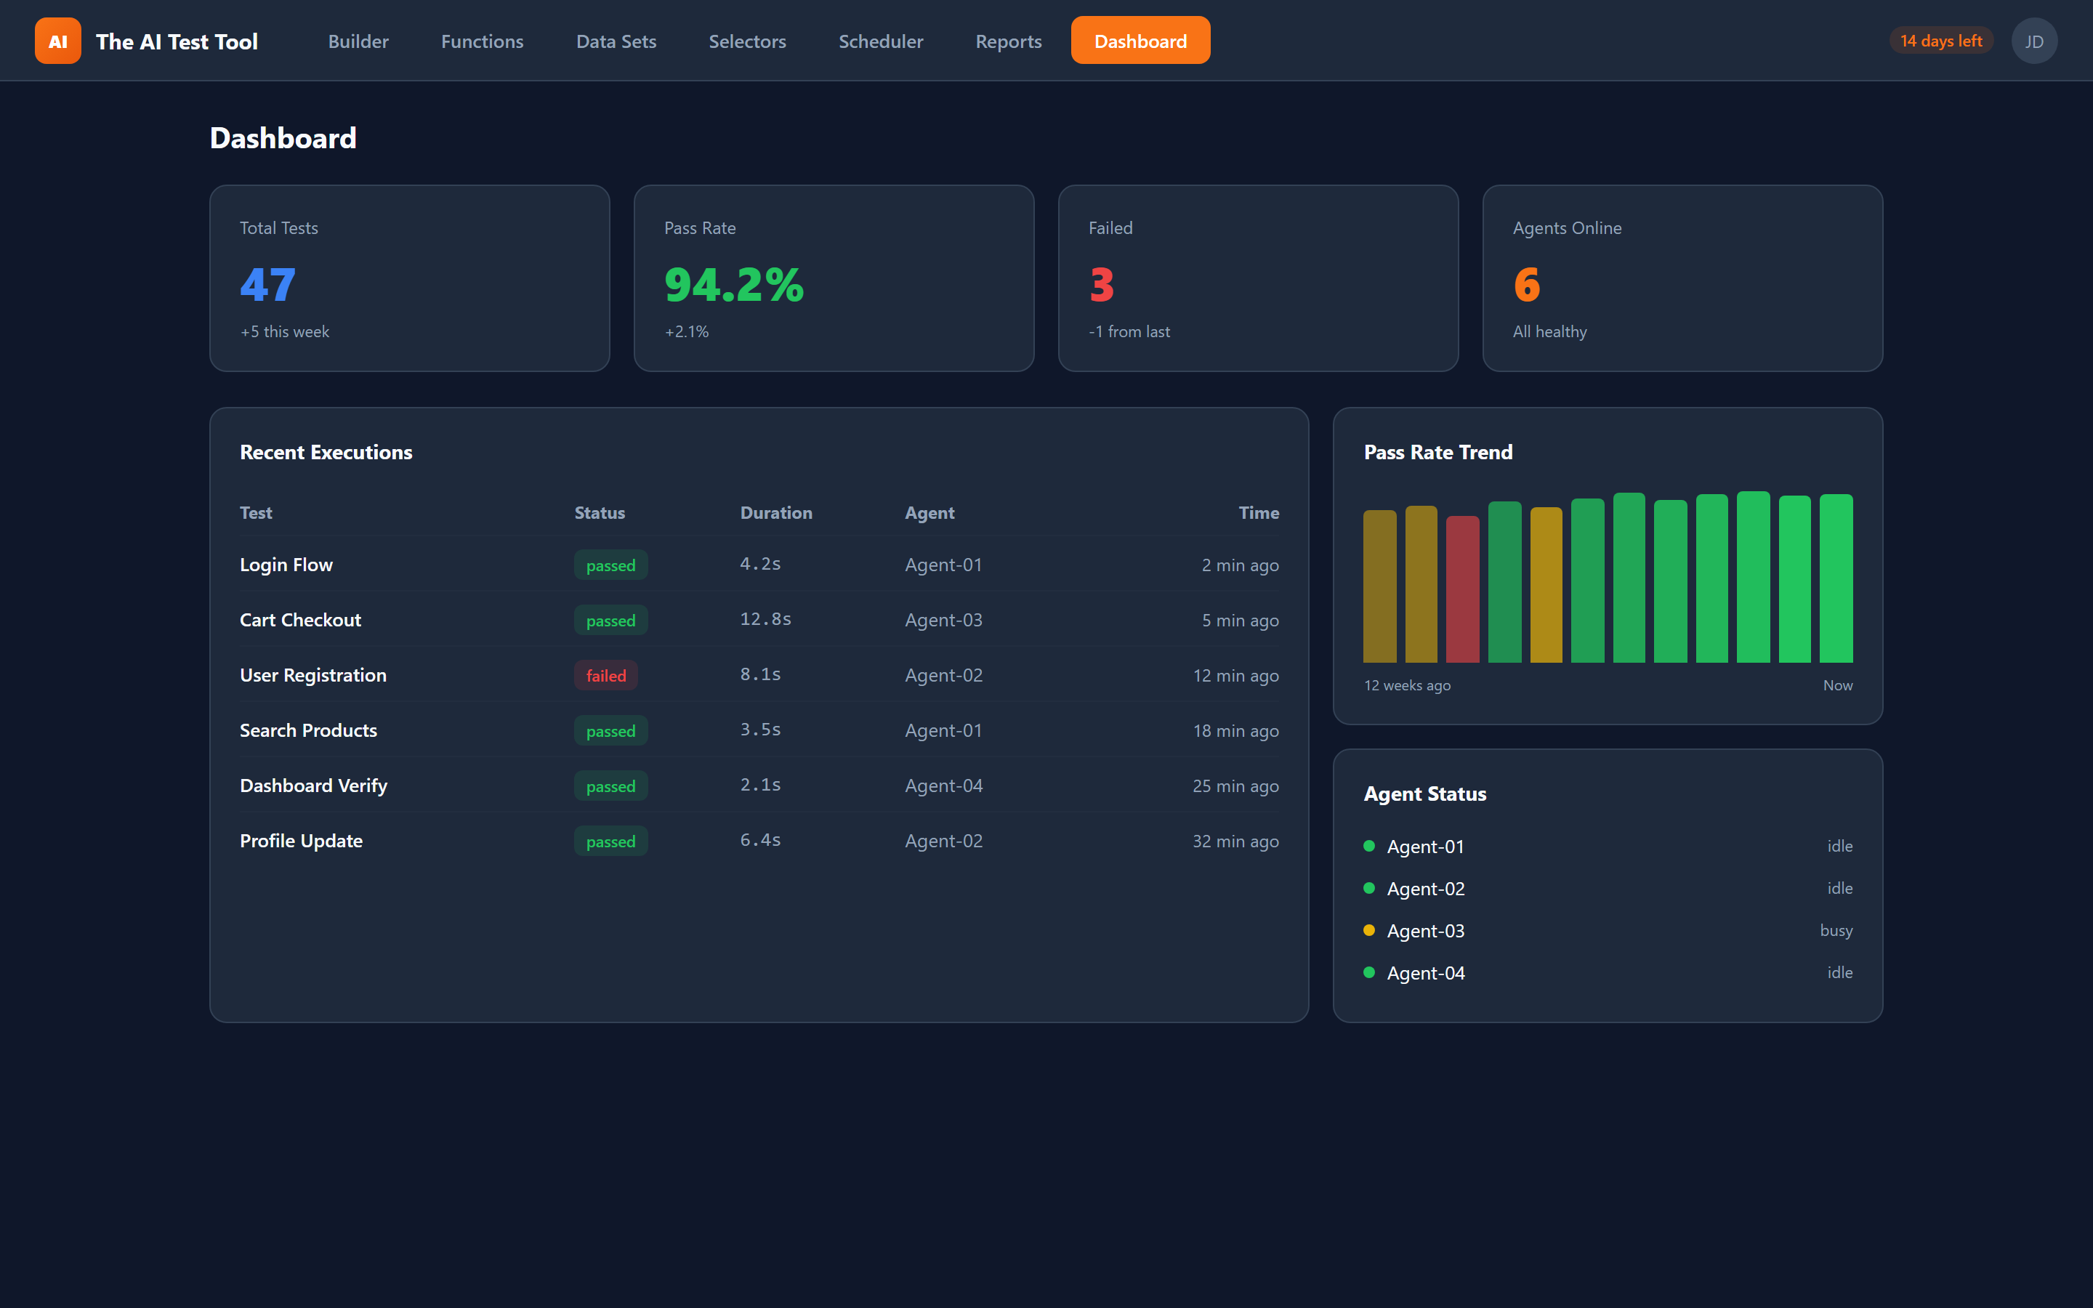Image resolution: width=2093 pixels, height=1308 pixels.
Task: Click the 'passed' badge for Dashboard Verify
Action: (x=610, y=786)
